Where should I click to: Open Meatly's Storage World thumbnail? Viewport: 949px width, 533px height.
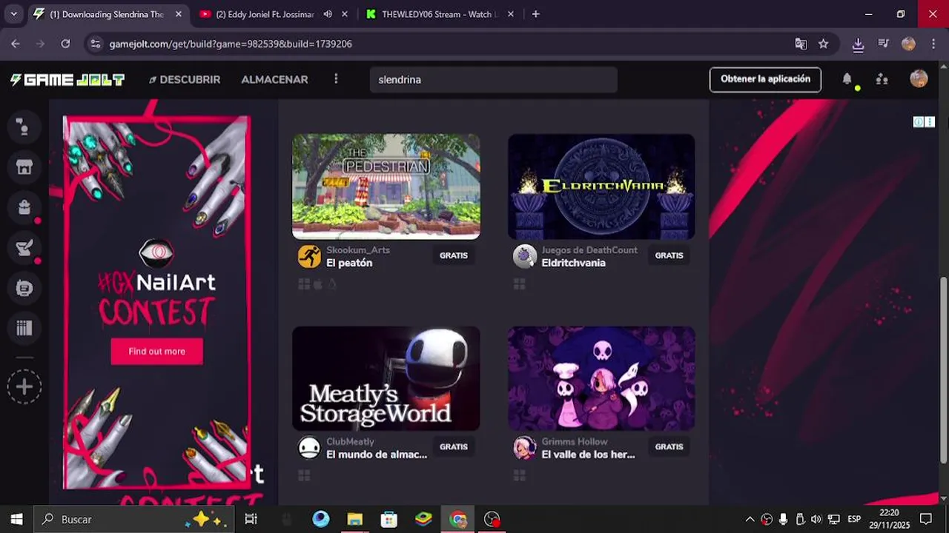[x=386, y=378]
